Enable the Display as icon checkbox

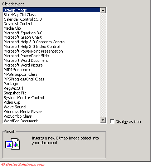pos(112,122)
